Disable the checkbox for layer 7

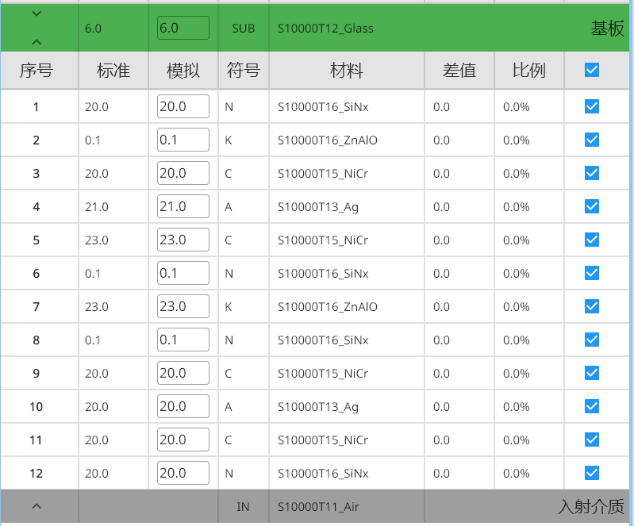pyautogui.click(x=591, y=306)
